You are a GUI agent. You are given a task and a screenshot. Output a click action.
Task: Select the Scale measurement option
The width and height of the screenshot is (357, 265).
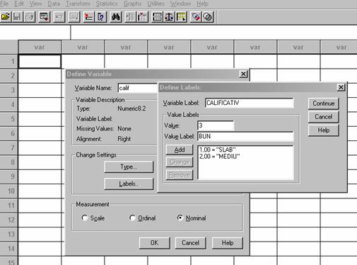point(84,218)
